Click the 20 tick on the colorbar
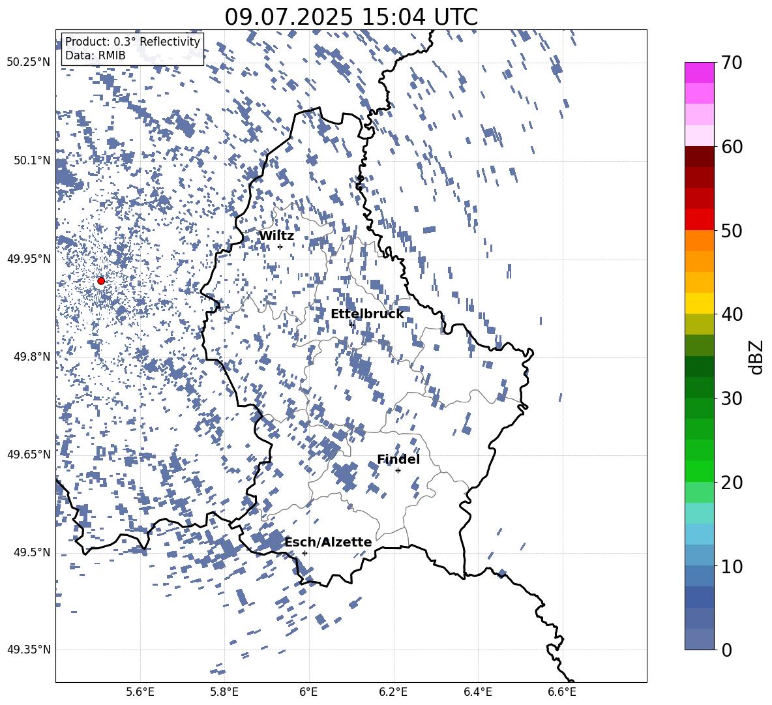 click(x=732, y=482)
